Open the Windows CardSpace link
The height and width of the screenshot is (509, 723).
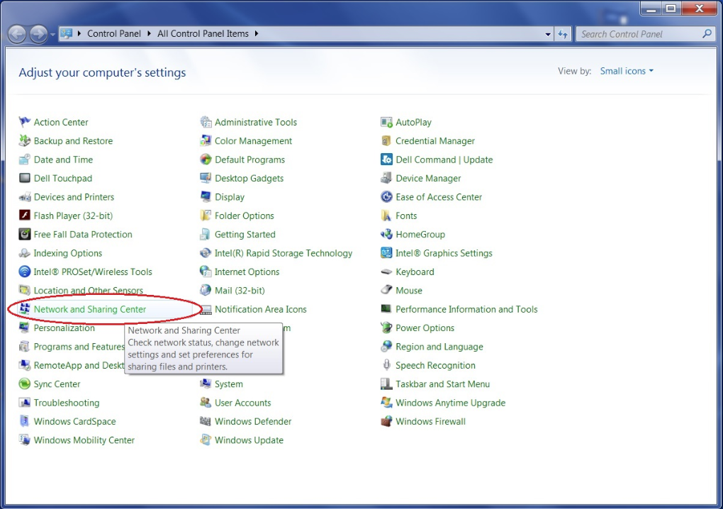click(74, 421)
